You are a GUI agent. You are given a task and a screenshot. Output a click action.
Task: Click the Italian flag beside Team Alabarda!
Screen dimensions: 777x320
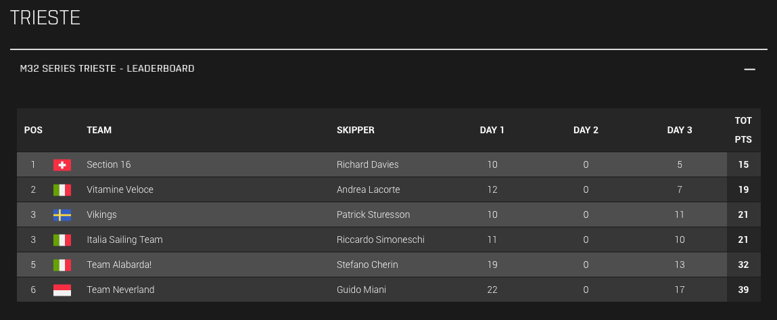coord(62,265)
